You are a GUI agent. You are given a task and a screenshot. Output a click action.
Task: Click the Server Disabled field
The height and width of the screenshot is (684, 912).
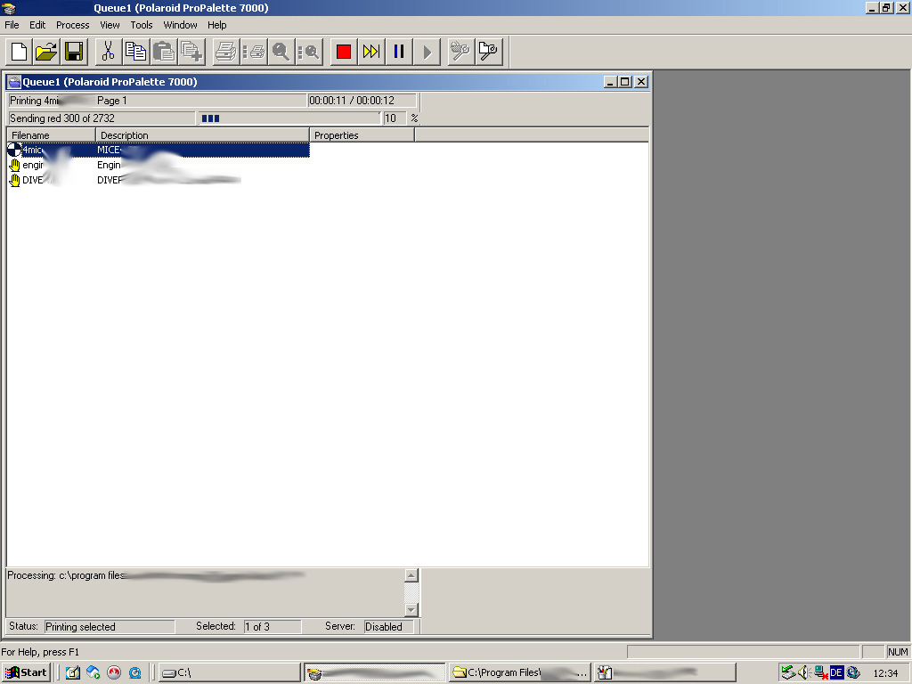pyautogui.click(x=388, y=626)
